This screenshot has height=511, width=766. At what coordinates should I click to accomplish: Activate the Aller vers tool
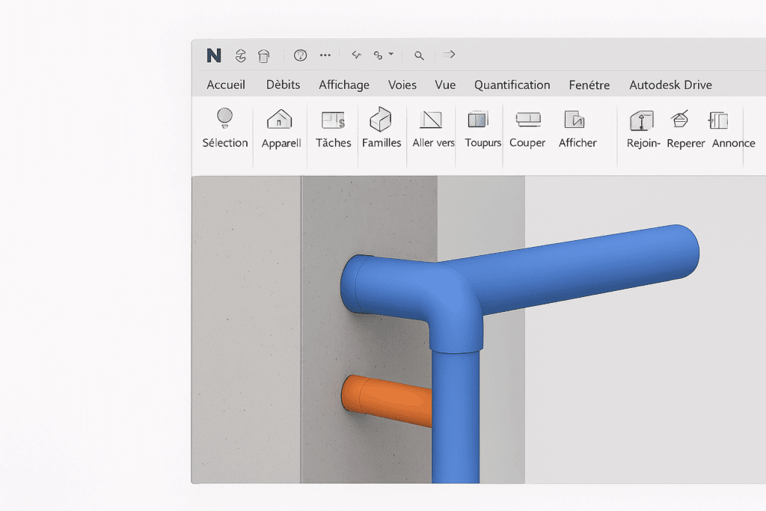pos(432,119)
